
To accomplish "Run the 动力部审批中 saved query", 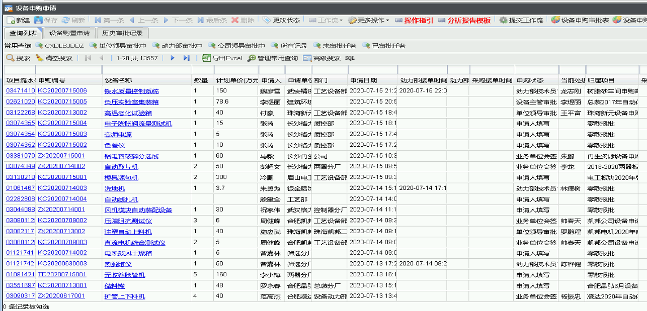I will [177, 46].
